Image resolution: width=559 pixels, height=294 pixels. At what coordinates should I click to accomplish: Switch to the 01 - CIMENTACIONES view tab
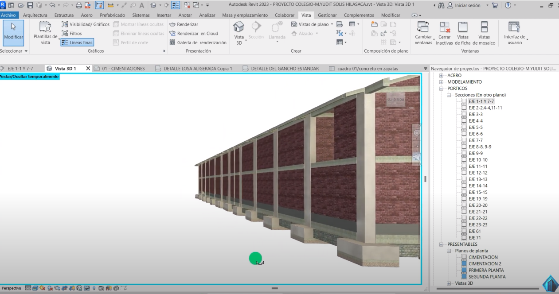(x=123, y=69)
